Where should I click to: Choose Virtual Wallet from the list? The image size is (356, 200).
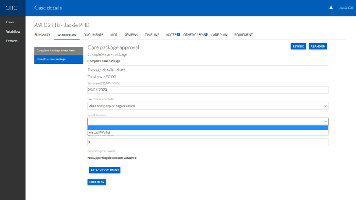208,133
